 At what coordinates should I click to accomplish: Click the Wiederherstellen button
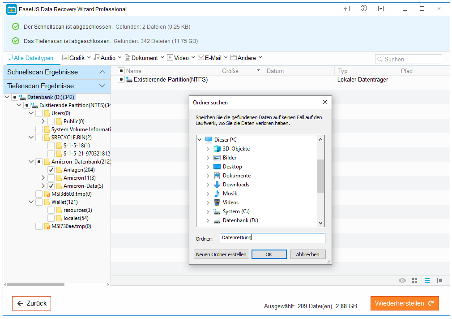(x=405, y=303)
